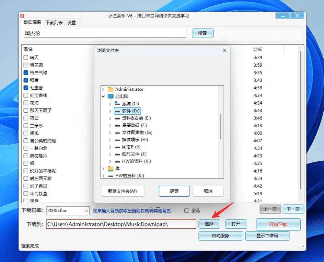The image size is (324, 262).
Task: Confirm folder with 确定 button
Action: (x=174, y=191)
